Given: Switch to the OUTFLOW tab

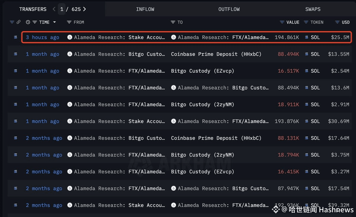Looking at the screenshot, I should click(229, 9).
